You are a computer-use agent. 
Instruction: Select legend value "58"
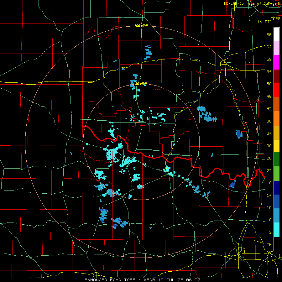click(x=269, y=59)
